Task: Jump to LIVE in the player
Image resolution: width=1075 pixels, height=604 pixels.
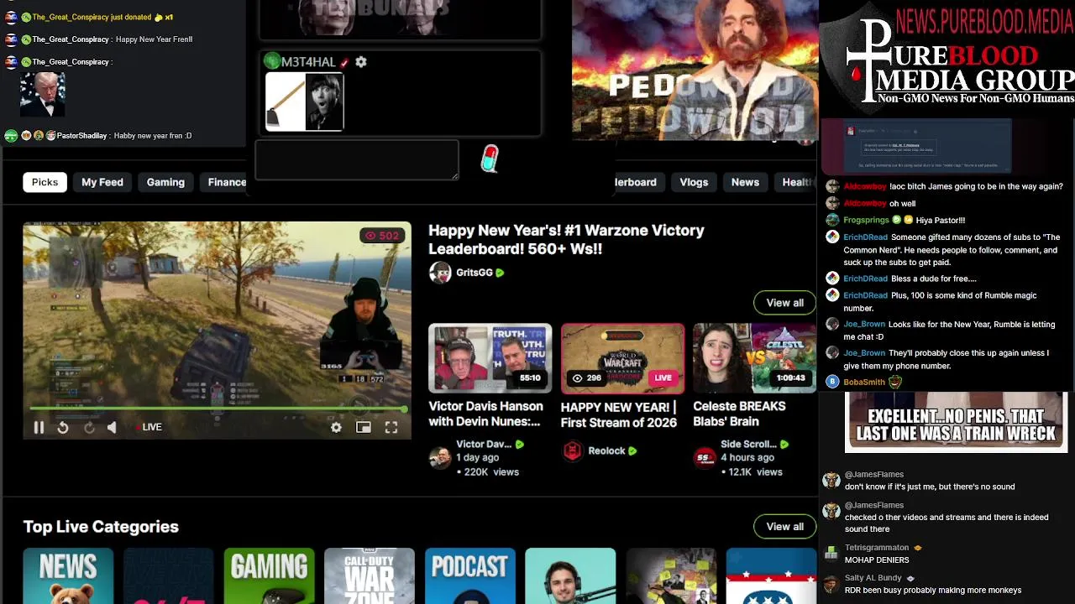Action: tap(150, 427)
